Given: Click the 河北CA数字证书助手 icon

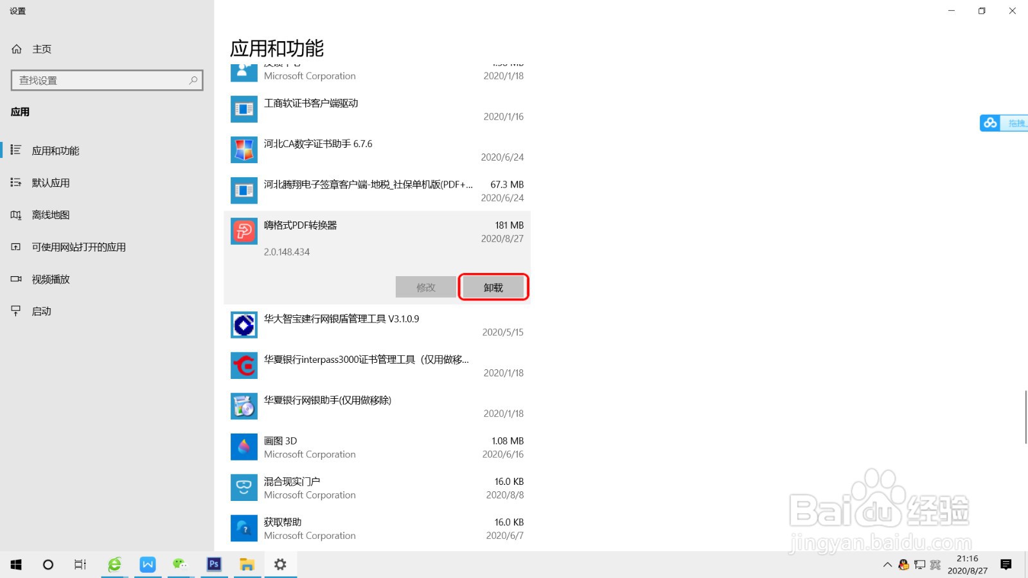Looking at the screenshot, I should 244,150.
